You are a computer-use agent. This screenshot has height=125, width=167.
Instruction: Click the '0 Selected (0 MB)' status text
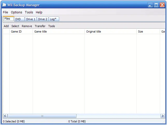14,121
